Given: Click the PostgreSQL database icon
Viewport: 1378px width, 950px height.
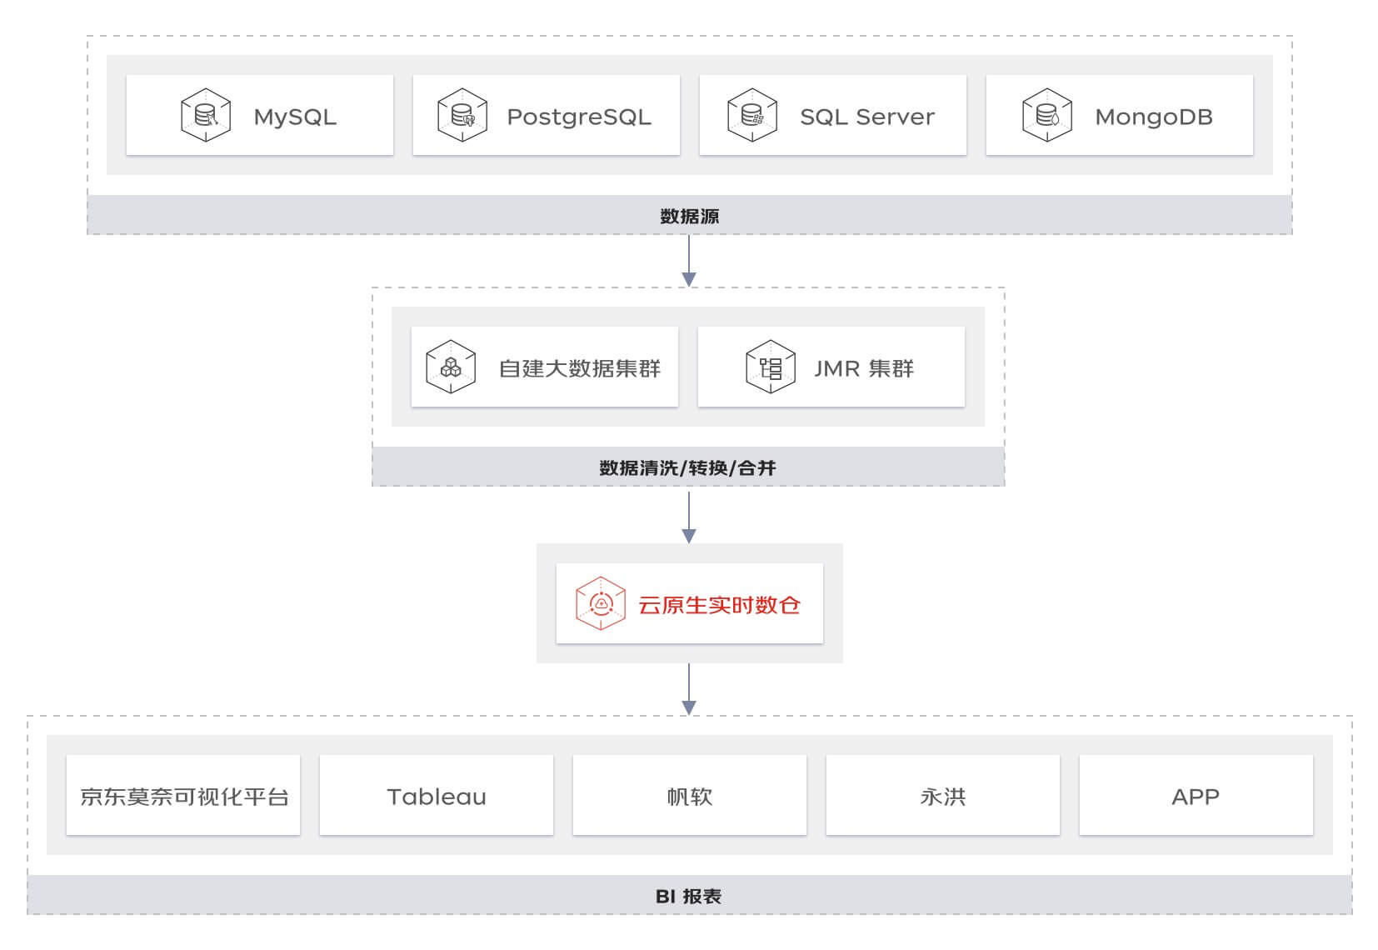Looking at the screenshot, I should 462,115.
